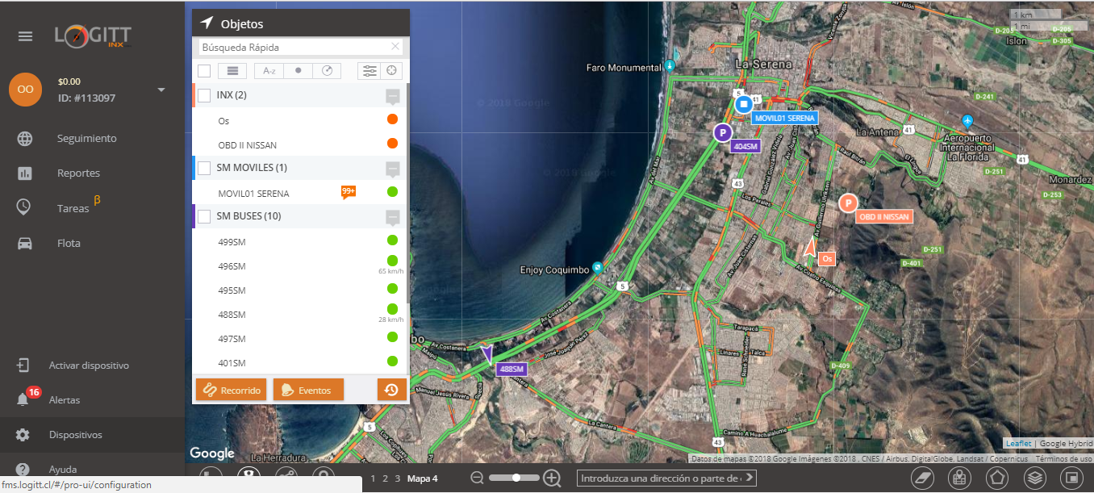This screenshot has height=493, width=1094.
Task: Click the Os arrow marker on map
Action: click(x=810, y=247)
